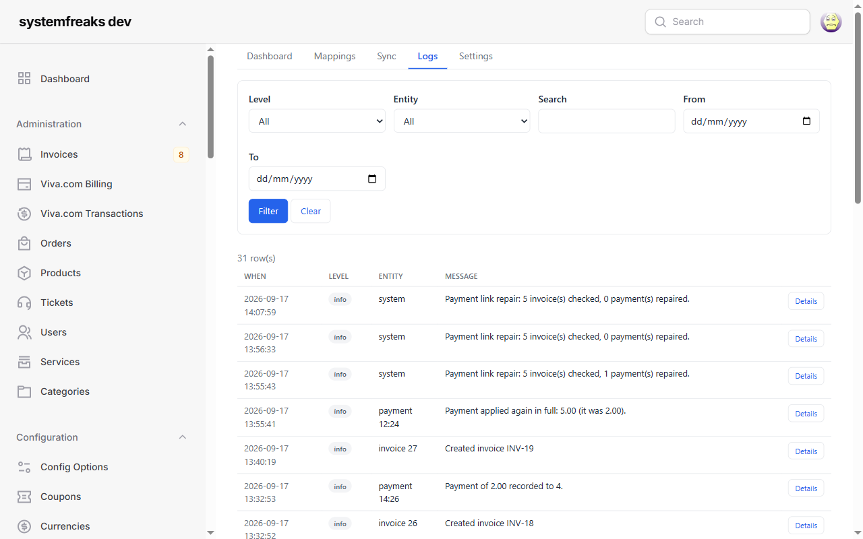Click the 'invoice 27' entity cell
The width and height of the screenshot is (863, 539).
tap(398, 448)
